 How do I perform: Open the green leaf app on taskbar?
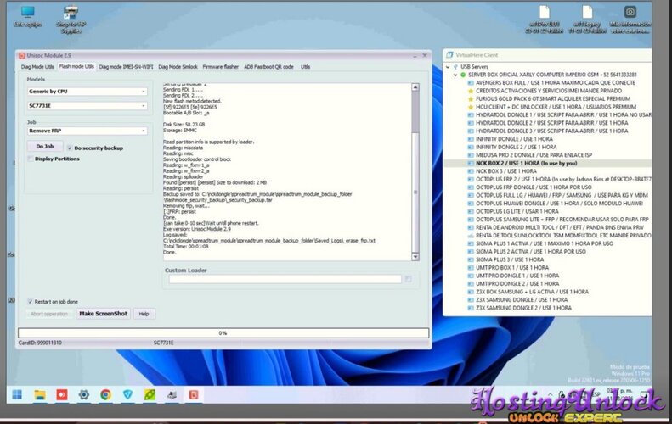(150, 394)
